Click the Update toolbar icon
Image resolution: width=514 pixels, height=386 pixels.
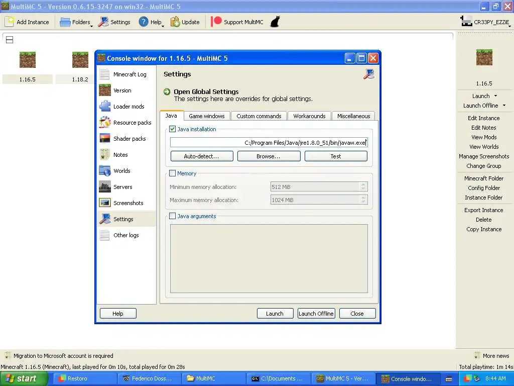(x=175, y=22)
